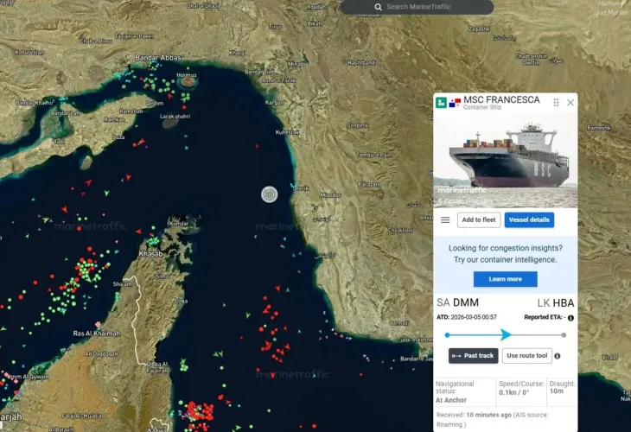The height and width of the screenshot is (432, 631).
Task: Select the circled vessel marker on map
Action: (270, 194)
